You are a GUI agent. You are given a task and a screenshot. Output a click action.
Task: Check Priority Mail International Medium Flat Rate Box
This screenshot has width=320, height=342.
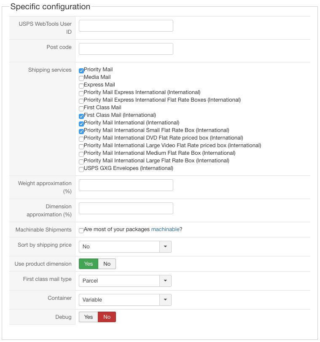[x=81, y=154]
